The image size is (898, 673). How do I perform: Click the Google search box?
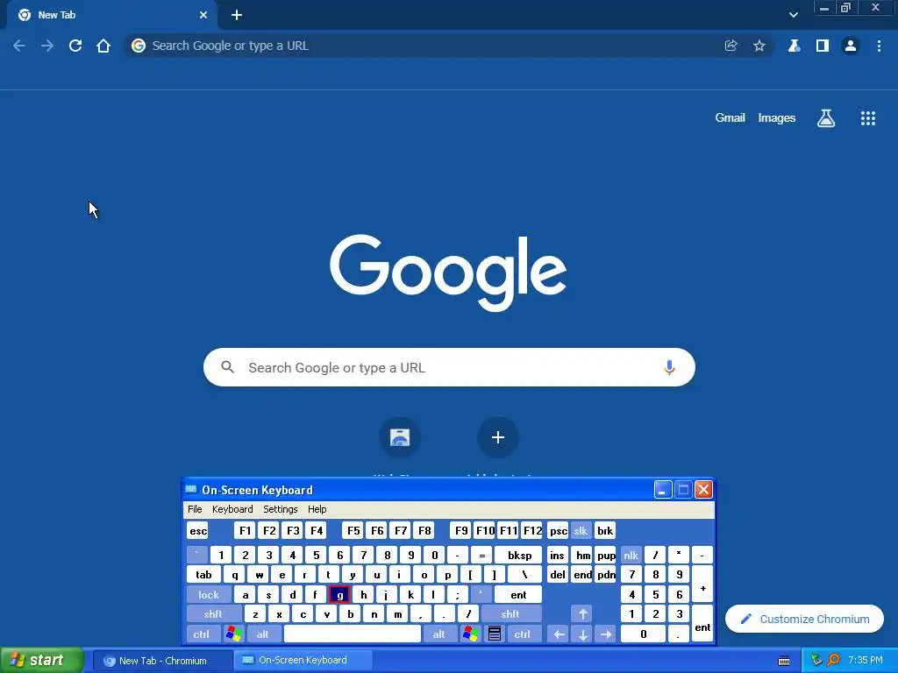[x=449, y=367]
